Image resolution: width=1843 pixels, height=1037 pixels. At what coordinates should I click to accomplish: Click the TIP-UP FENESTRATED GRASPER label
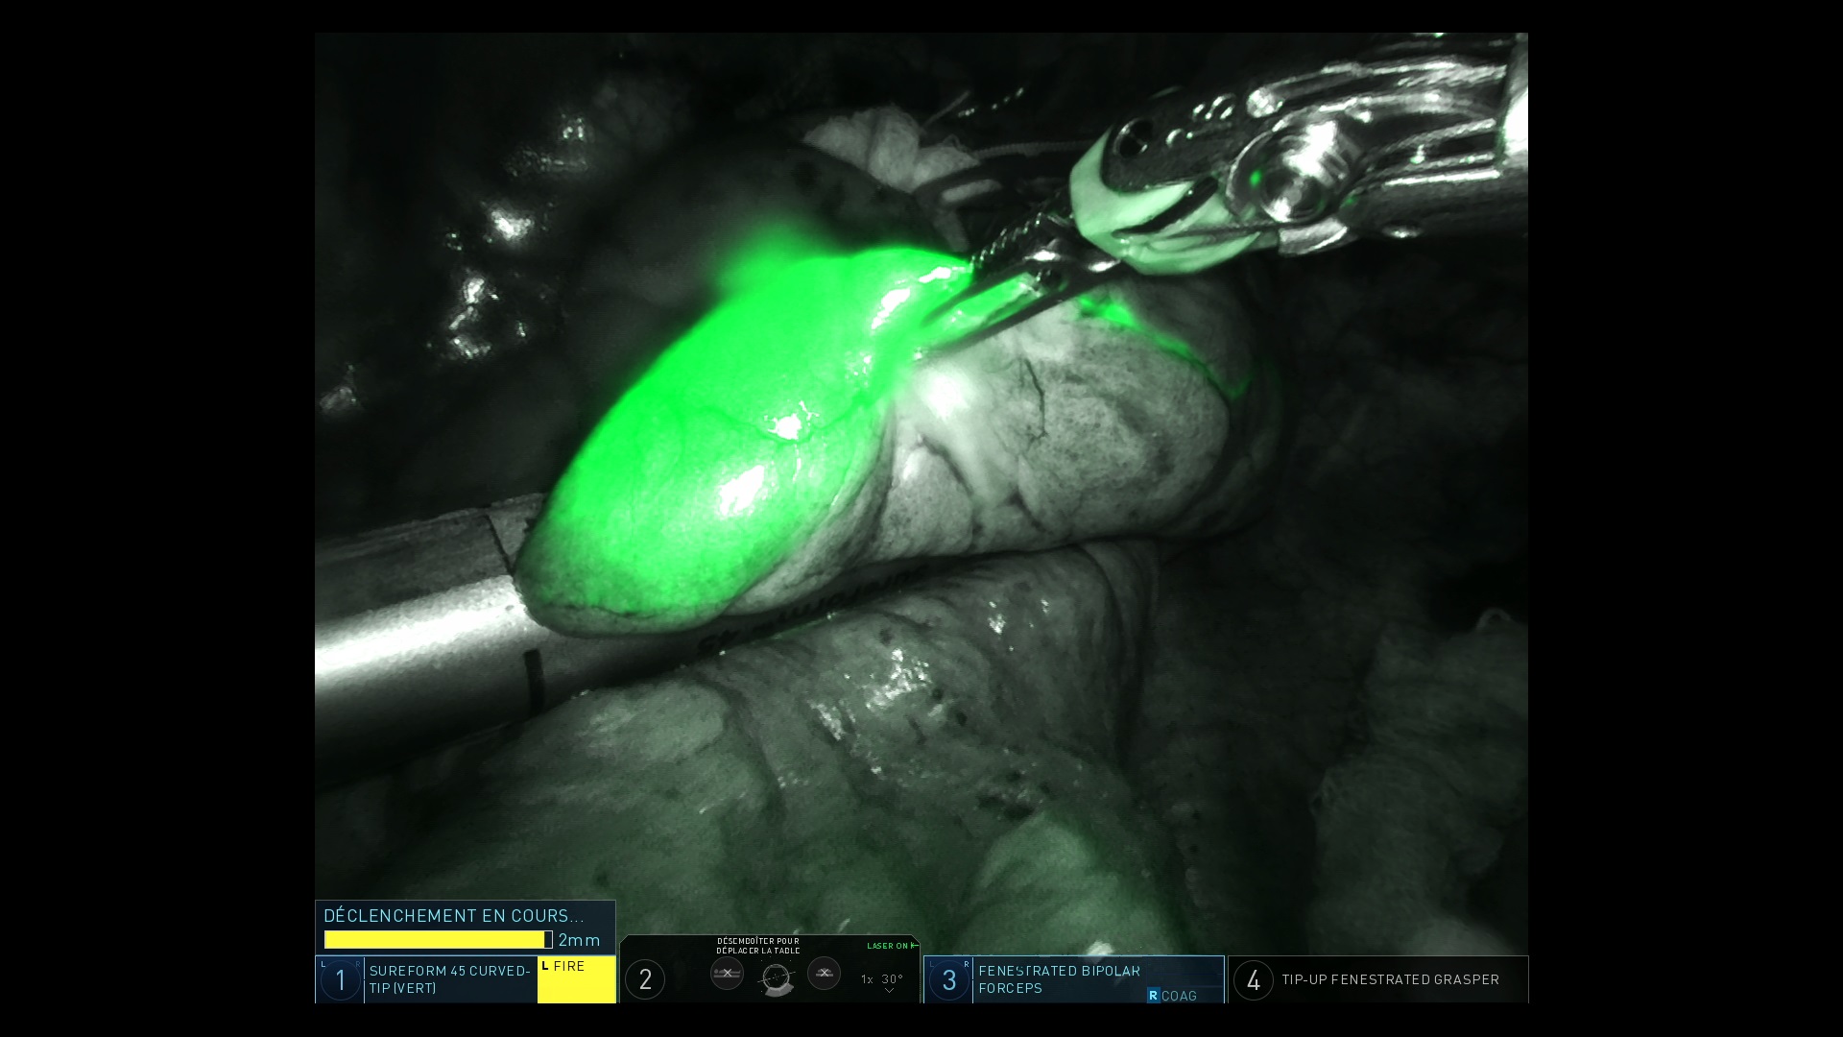[1389, 979]
